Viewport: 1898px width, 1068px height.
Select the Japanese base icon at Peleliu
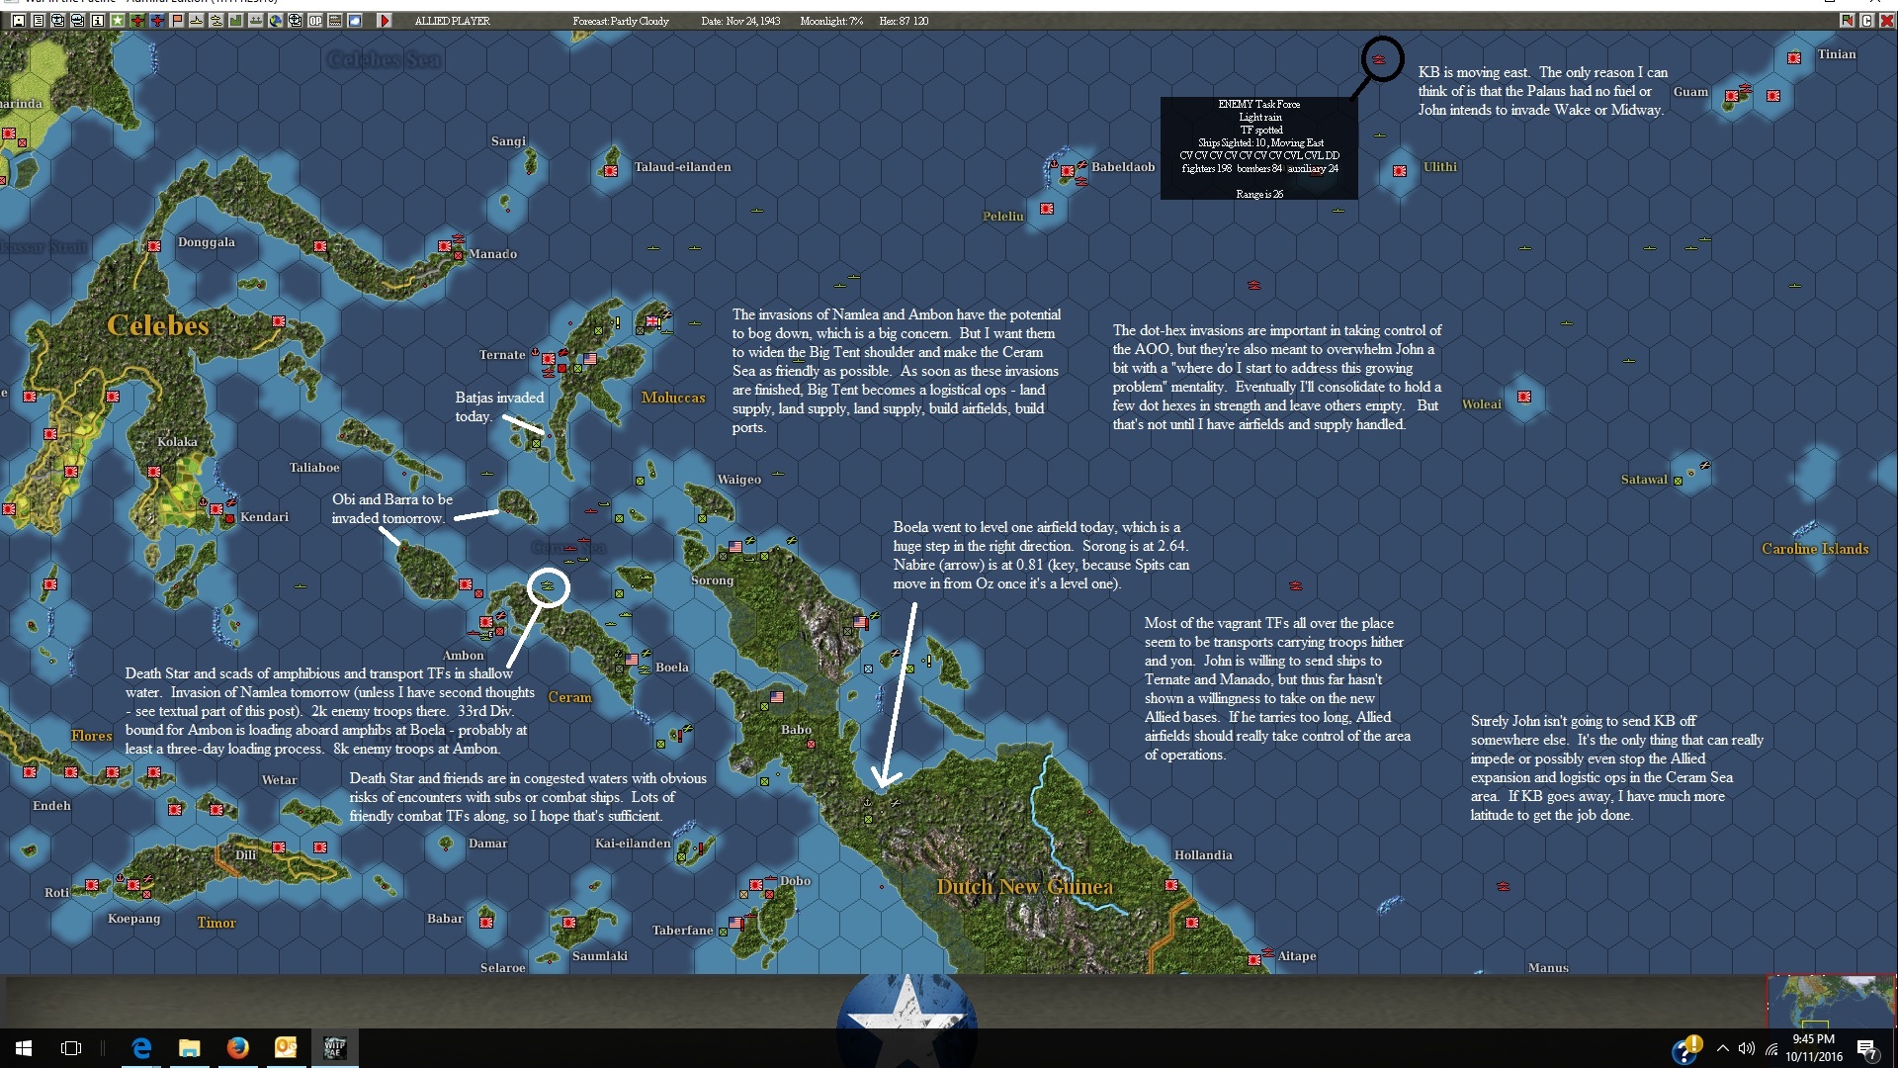tap(1047, 209)
